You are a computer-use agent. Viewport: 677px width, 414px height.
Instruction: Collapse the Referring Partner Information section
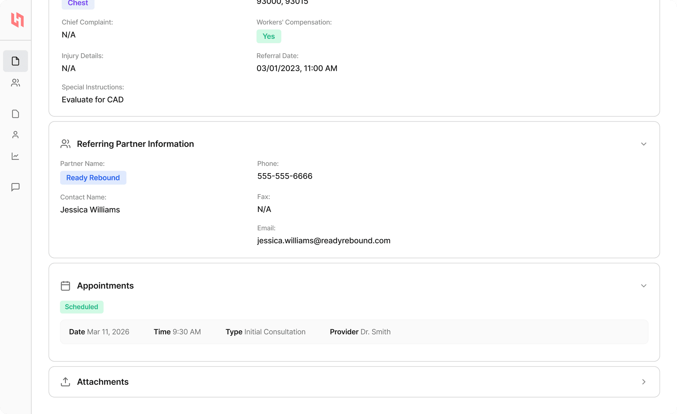(644, 144)
